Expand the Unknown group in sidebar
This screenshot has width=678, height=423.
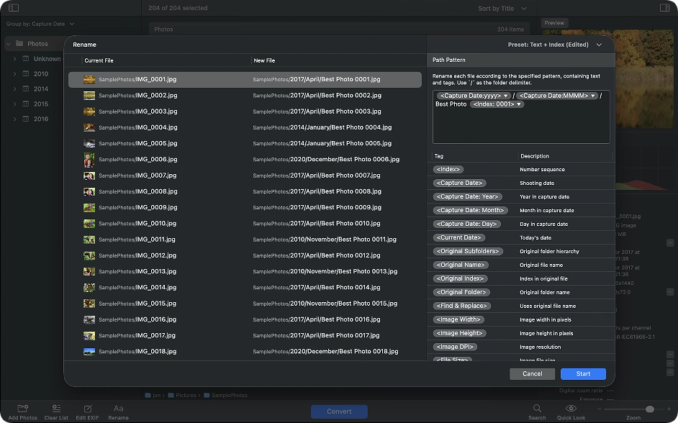pos(14,59)
